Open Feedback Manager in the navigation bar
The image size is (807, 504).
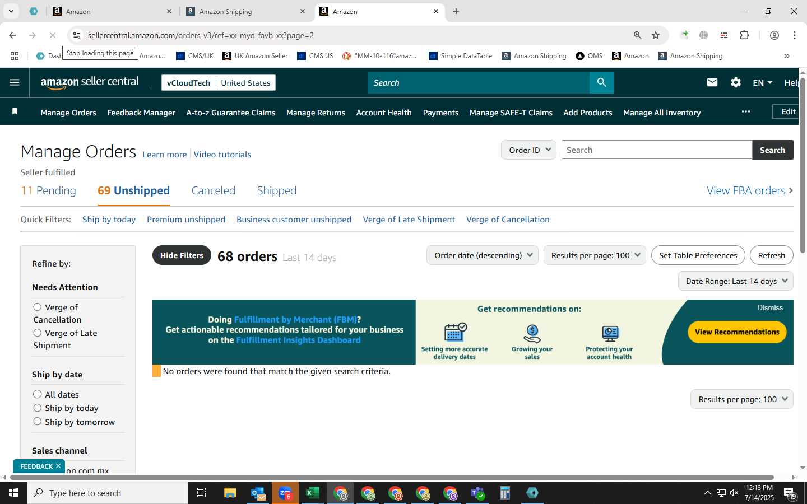coord(141,113)
